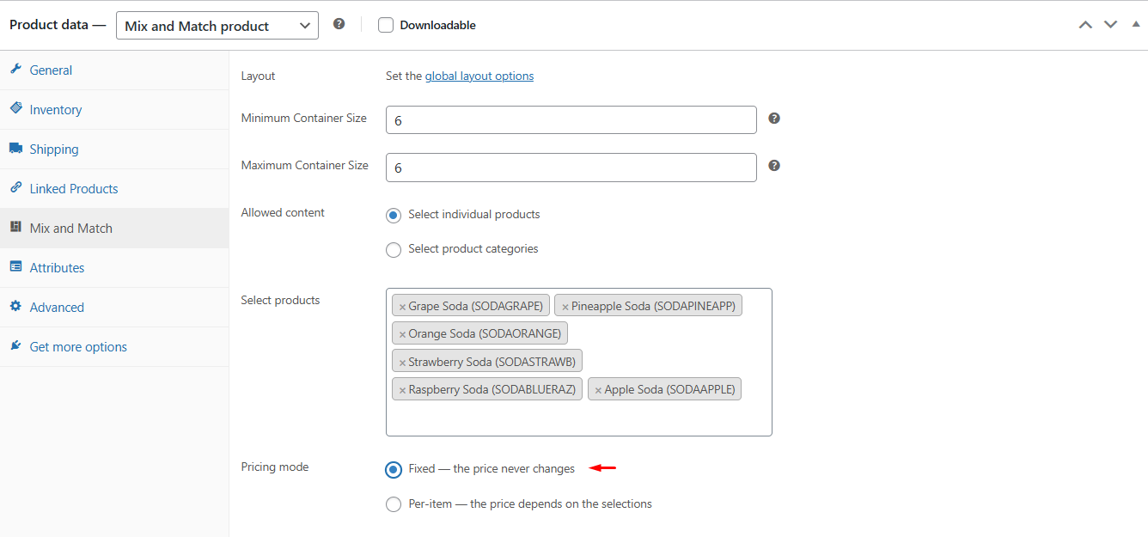Click the Maximum Container Size field
1148x537 pixels.
point(571,168)
